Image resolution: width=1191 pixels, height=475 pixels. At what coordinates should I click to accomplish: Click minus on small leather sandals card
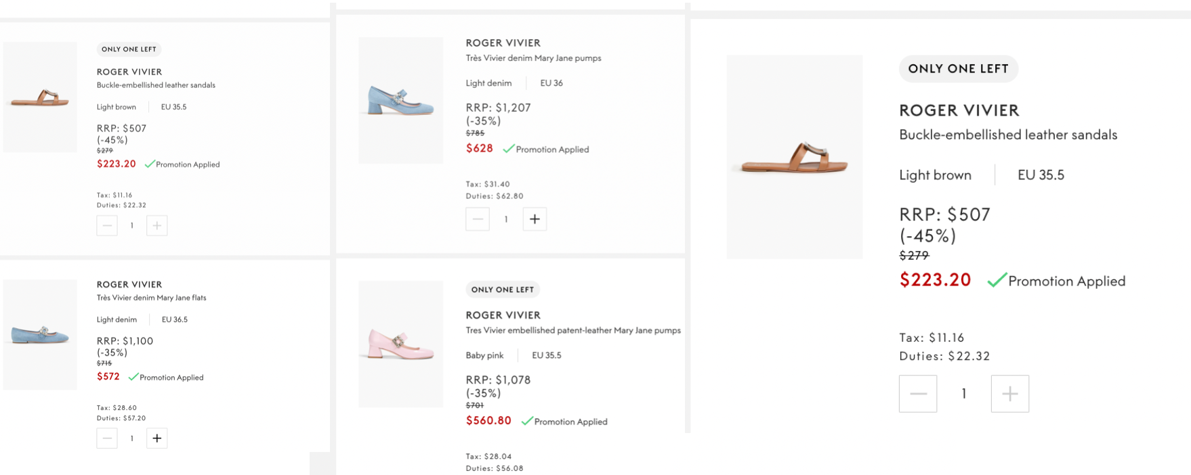click(107, 225)
